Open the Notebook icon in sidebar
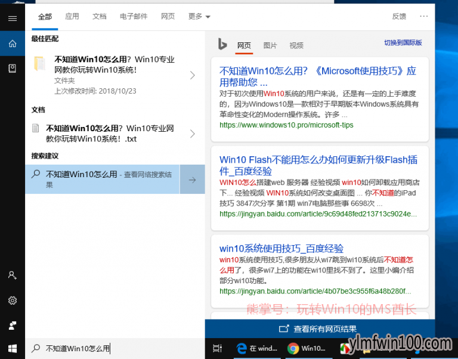Screen dimensions: 458x359 (x=13, y=69)
